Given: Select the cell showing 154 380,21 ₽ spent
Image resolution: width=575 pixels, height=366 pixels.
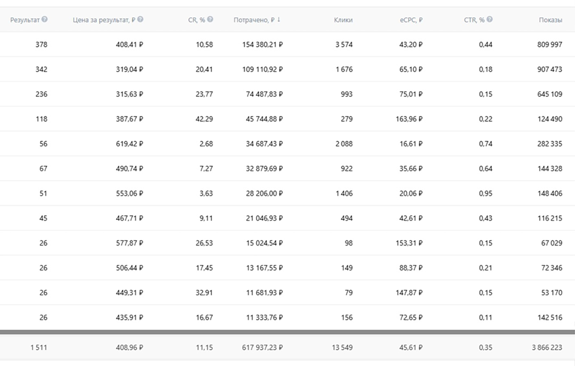Looking at the screenshot, I should (262, 45).
